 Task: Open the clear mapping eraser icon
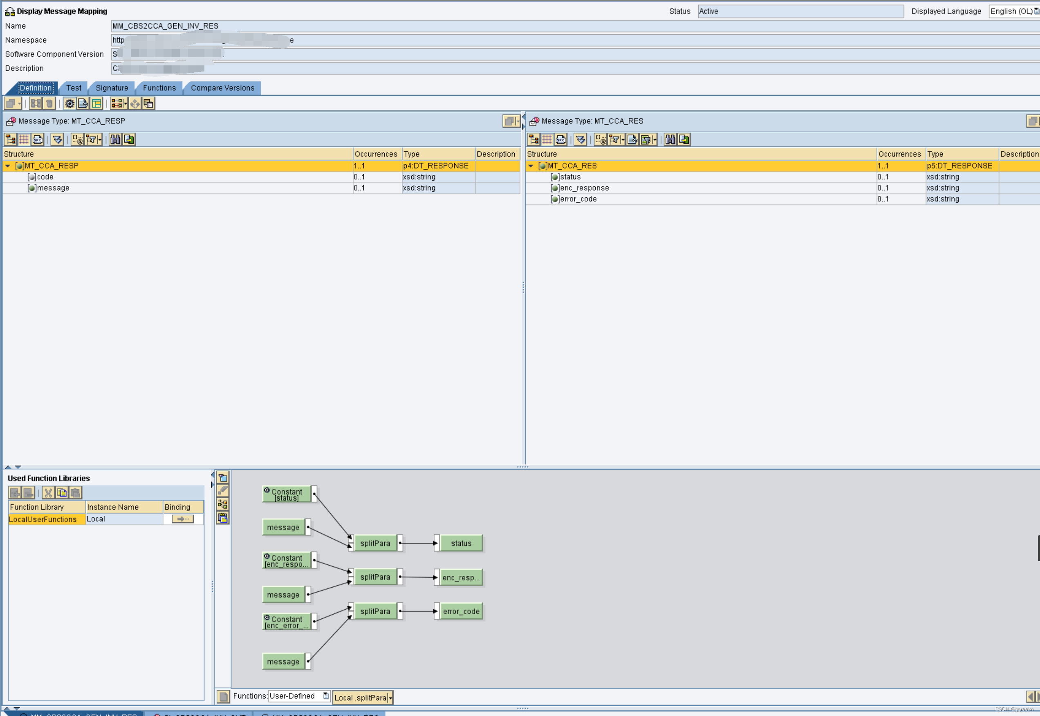pyautogui.click(x=223, y=490)
